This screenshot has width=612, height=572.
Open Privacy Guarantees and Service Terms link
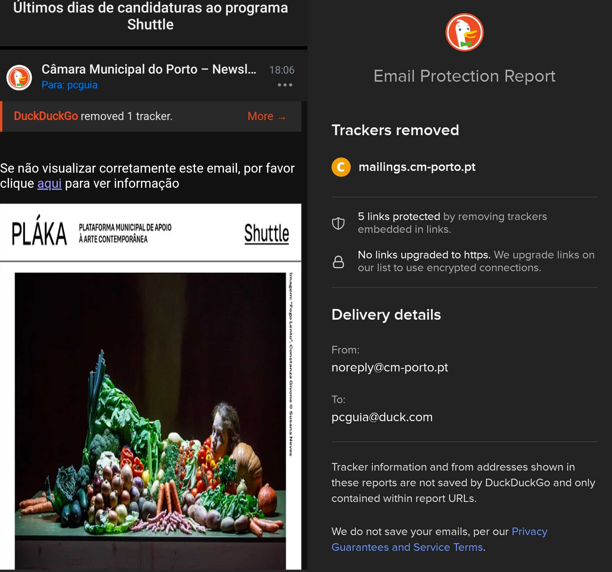pos(439,539)
